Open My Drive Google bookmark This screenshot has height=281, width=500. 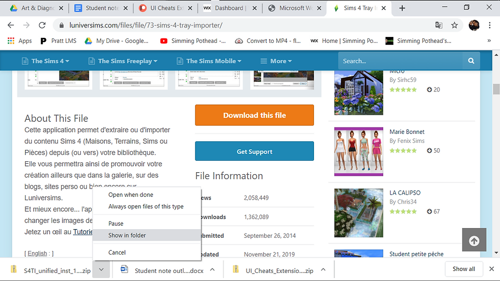coord(116,41)
